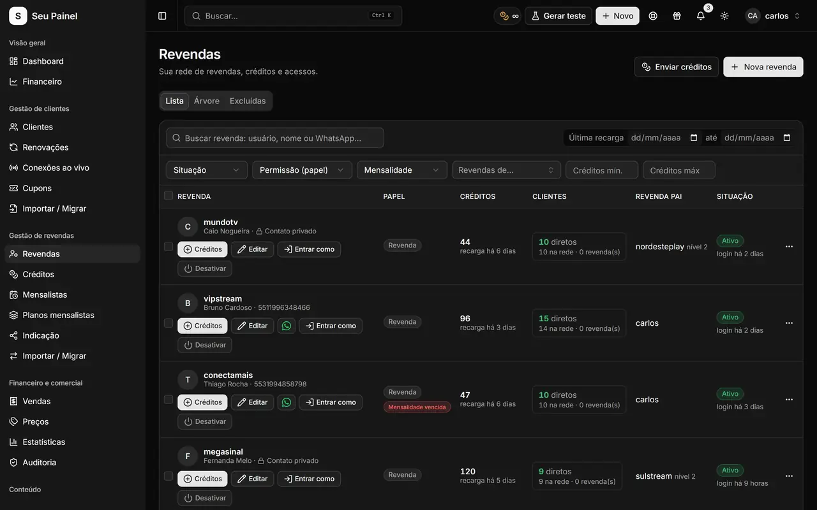Open more options for mundotv row
817x510 pixels.
pos(789,247)
